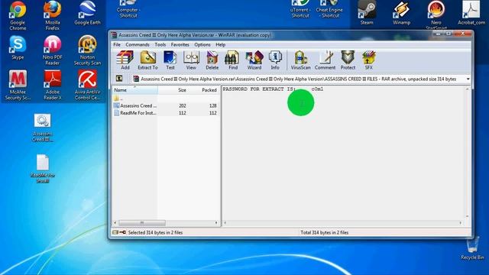This screenshot has height=275, width=489.
Task: Go up one folder level button
Action: click(x=119, y=79)
